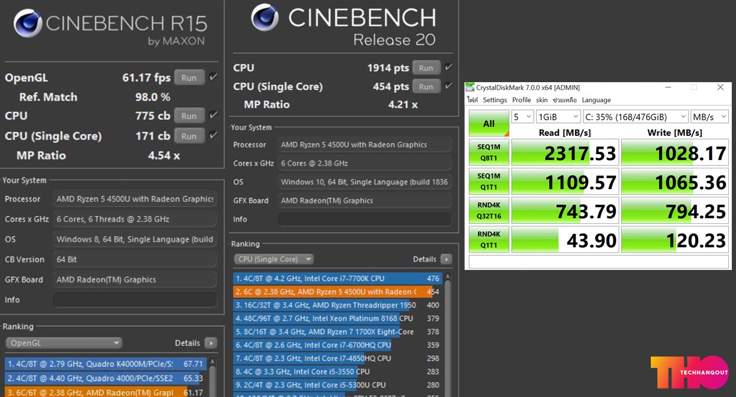The height and width of the screenshot is (397, 736).
Task: Start the RND4K Q32T16 benchmark
Action: click(x=489, y=210)
